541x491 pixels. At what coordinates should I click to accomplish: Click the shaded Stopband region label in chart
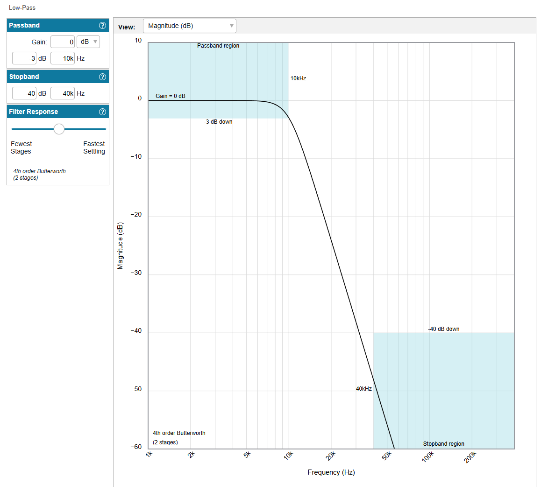[443, 444]
